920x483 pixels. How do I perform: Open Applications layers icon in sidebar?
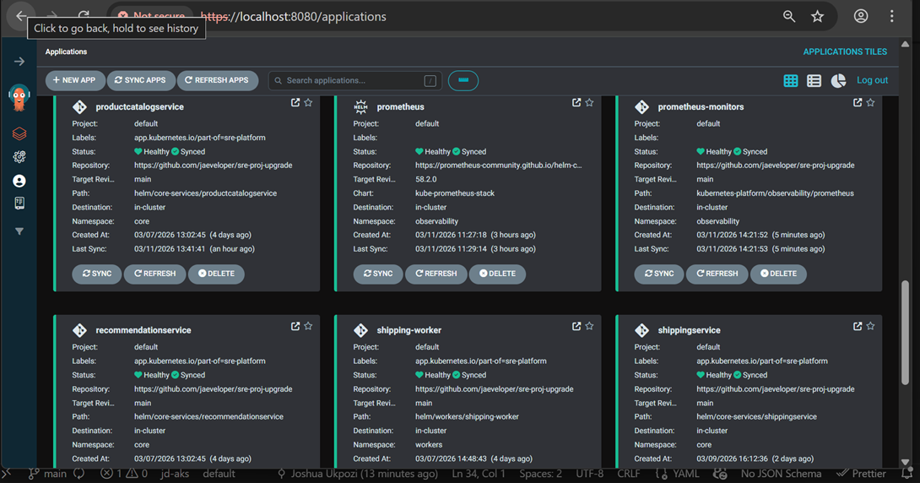click(19, 133)
